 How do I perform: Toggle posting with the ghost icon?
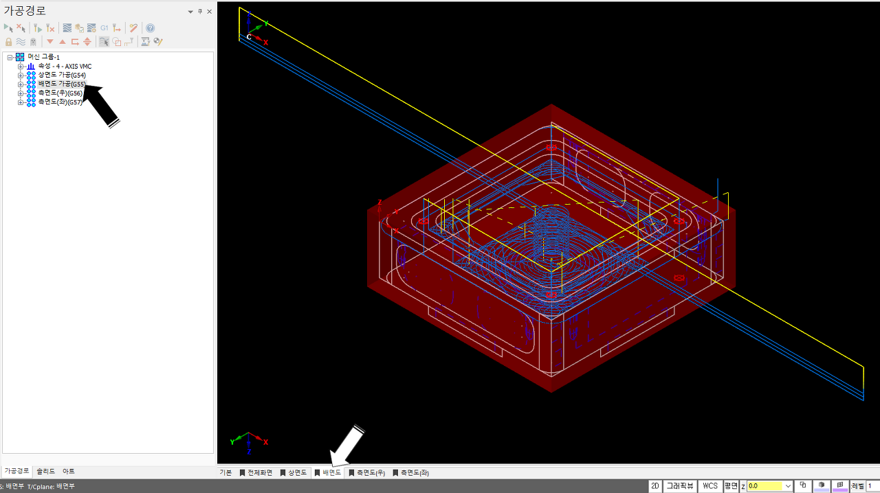(33, 42)
